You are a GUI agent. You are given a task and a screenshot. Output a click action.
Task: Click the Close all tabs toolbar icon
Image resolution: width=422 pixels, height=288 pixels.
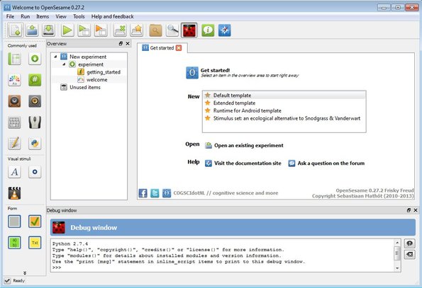(120, 30)
